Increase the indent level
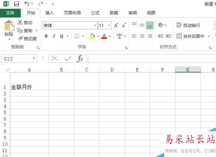The image size is (216, 157). [x=168, y=36]
